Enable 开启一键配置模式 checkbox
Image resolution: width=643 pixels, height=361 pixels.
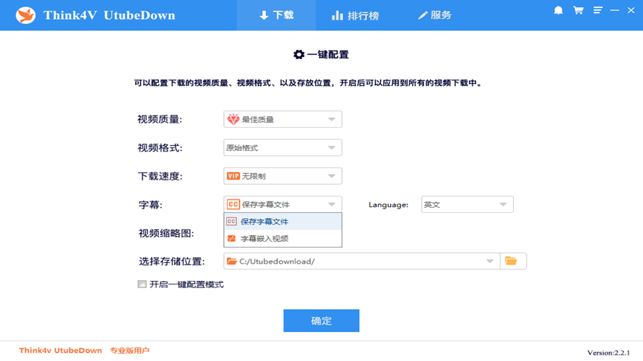[142, 284]
